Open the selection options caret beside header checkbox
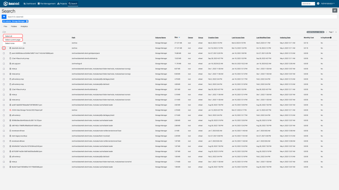This screenshot has width=339, height=190. point(5,32)
